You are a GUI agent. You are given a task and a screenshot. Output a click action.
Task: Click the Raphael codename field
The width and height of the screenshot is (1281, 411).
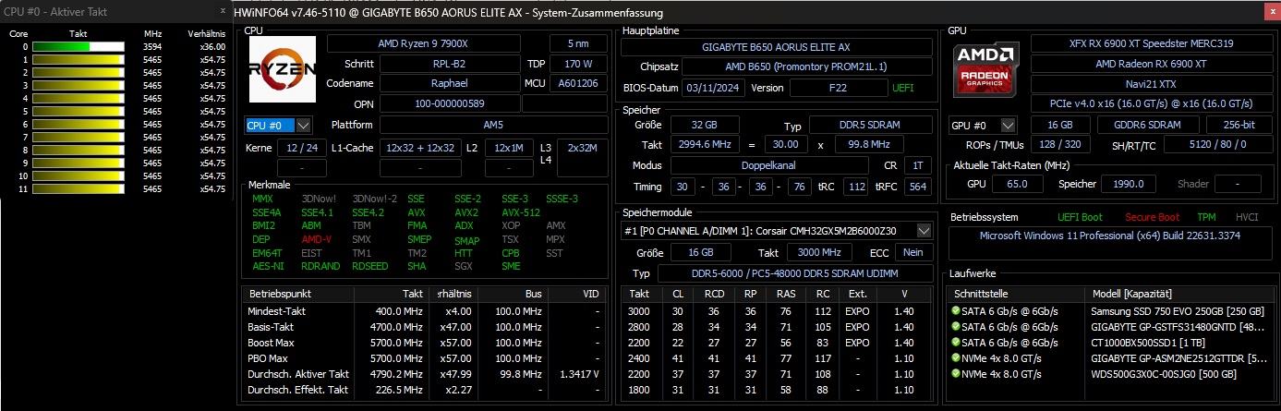coord(449,84)
